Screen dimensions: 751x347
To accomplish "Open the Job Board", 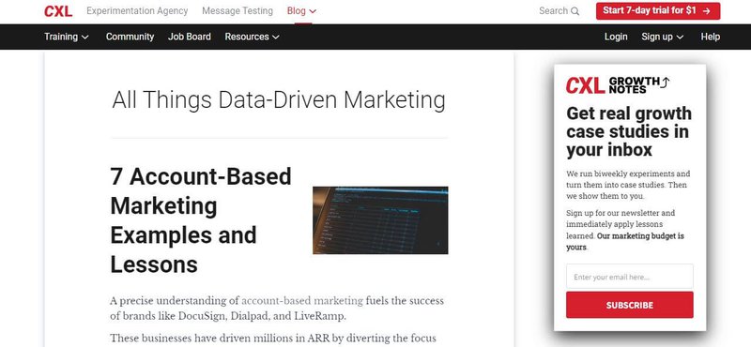I will point(190,37).
